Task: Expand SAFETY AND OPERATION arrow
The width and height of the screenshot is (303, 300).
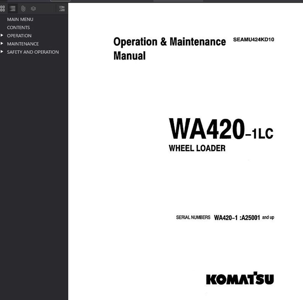Action: [2, 51]
